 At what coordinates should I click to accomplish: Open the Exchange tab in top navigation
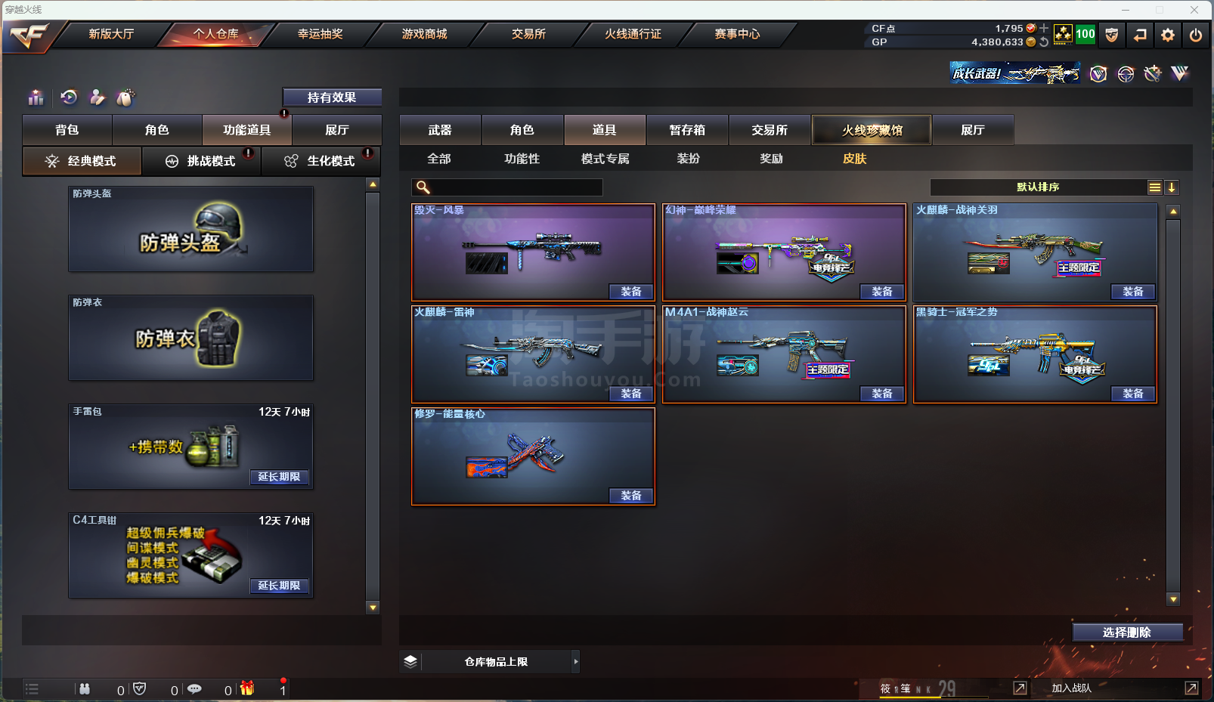[x=528, y=34]
